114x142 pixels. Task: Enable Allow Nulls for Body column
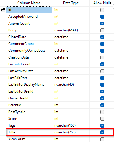102,30
